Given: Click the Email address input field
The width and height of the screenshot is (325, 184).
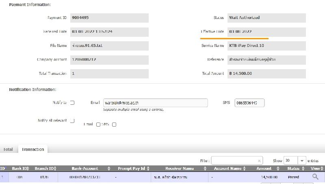Looking at the screenshot, I should [x=155, y=103].
